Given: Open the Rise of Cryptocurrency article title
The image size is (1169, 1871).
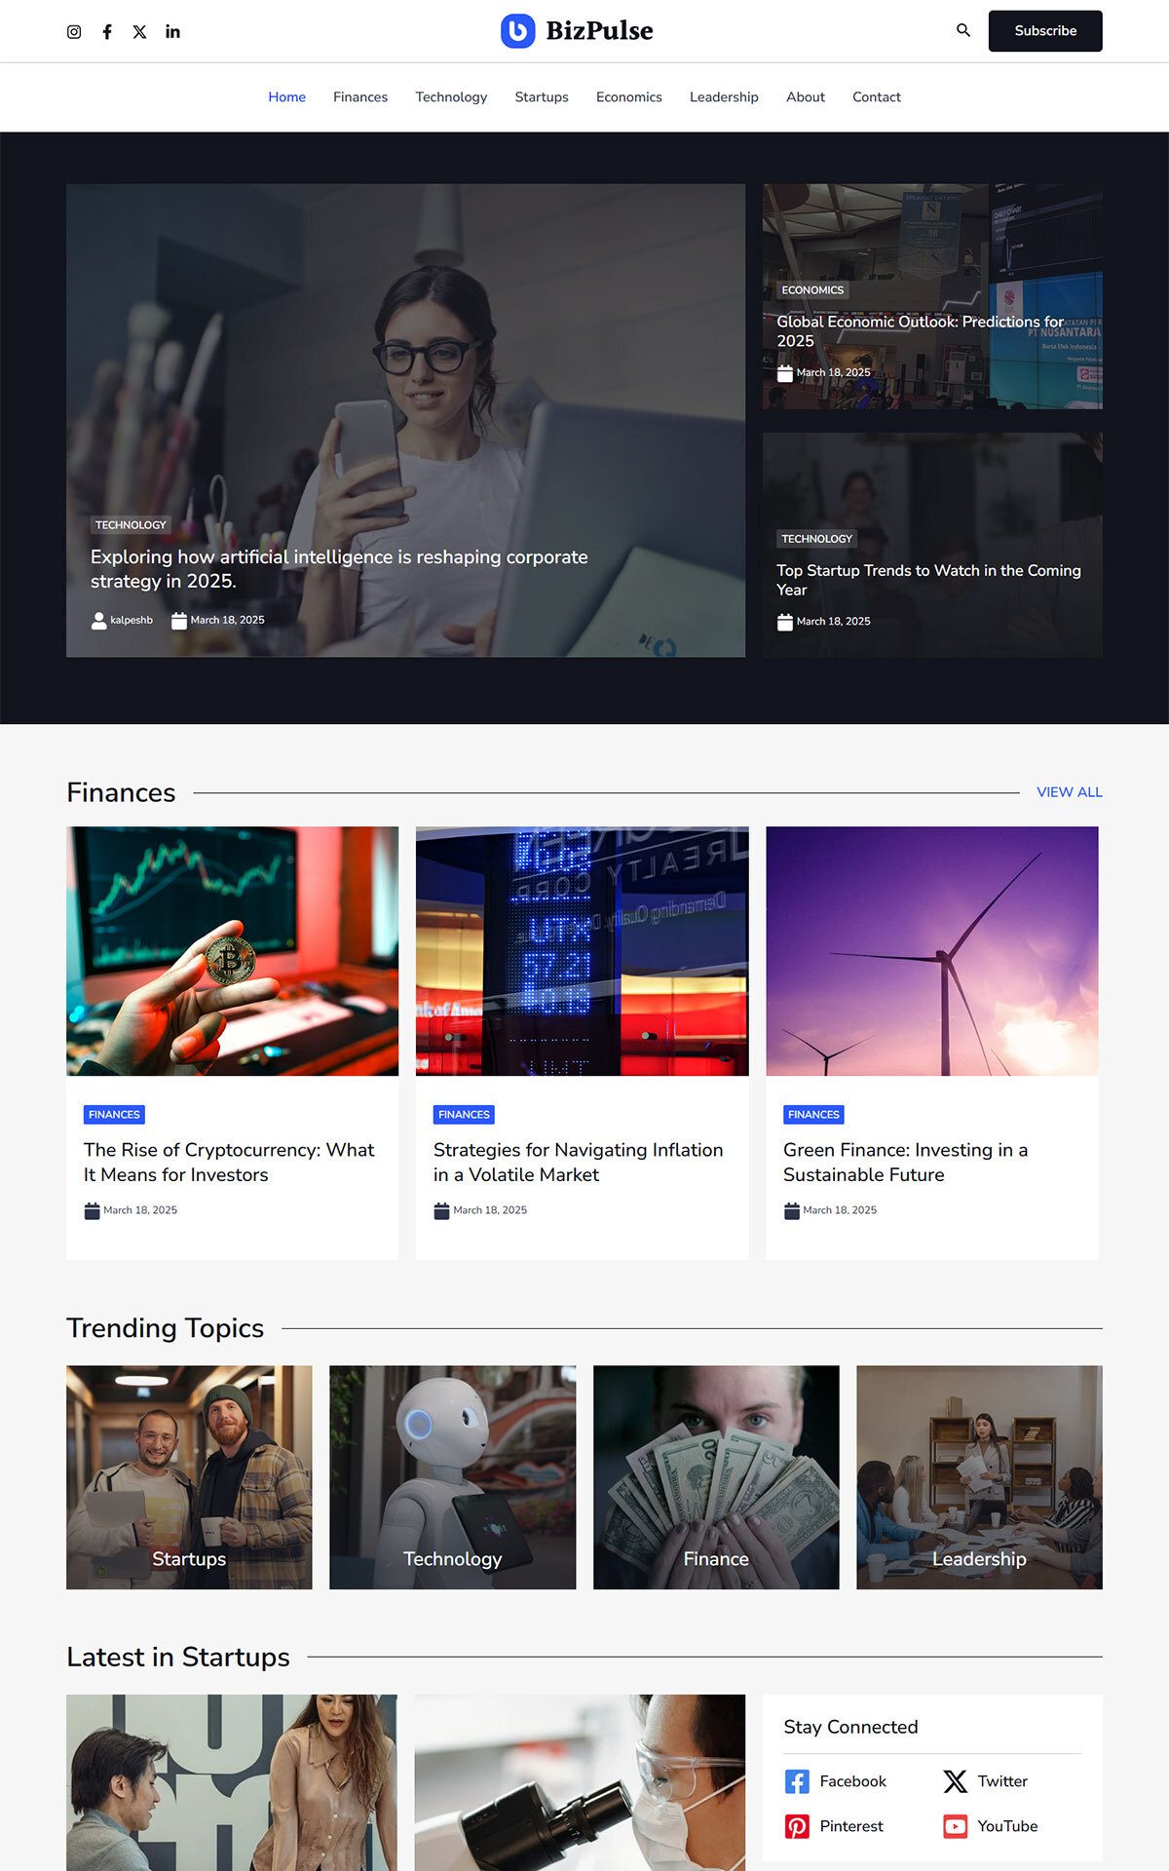Looking at the screenshot, I should pos(229,1162).
